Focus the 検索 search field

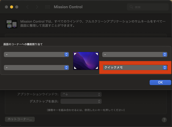(148, 7)
